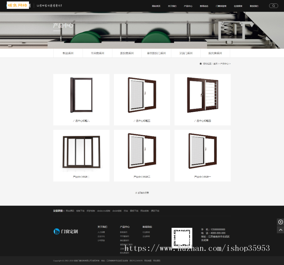
Task: Click the search magnifier icon in header
Action: [273, 6]
